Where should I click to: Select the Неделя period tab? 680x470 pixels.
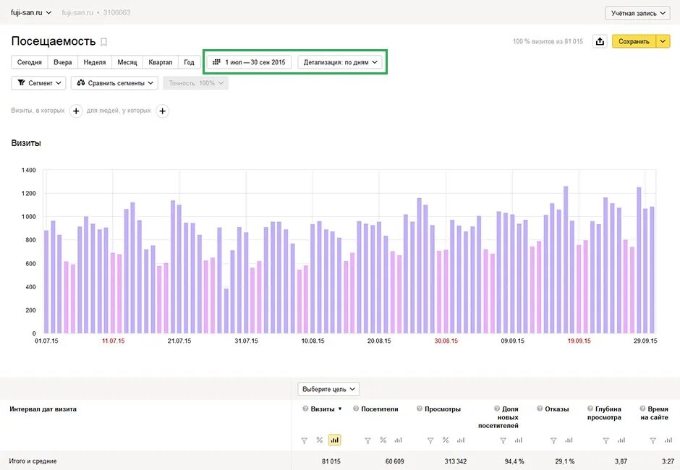[95, 62]
